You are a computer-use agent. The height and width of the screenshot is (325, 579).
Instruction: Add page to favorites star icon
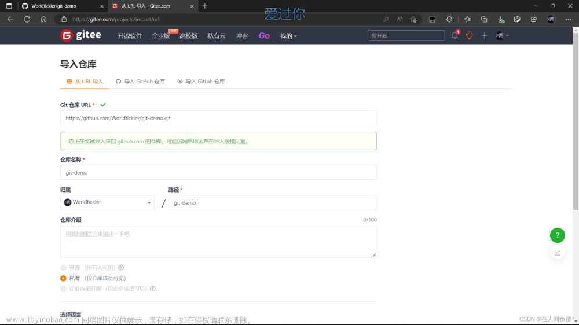[x=413, y=19]
